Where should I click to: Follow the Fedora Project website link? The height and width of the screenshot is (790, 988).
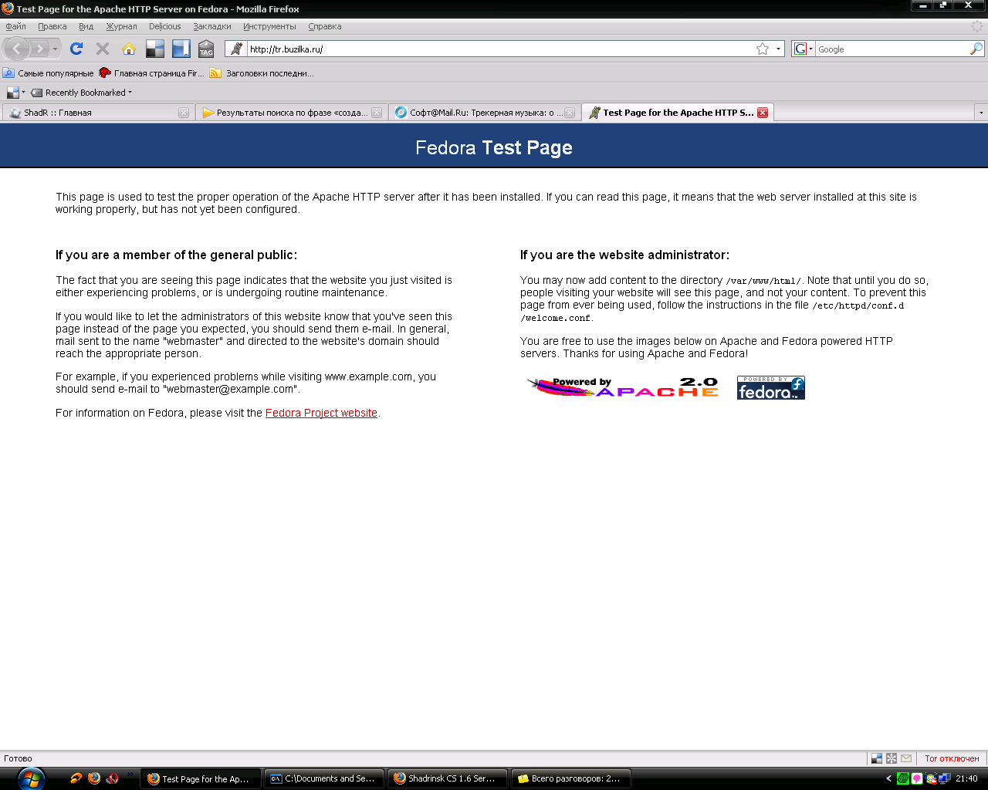[x=321, y=413]
